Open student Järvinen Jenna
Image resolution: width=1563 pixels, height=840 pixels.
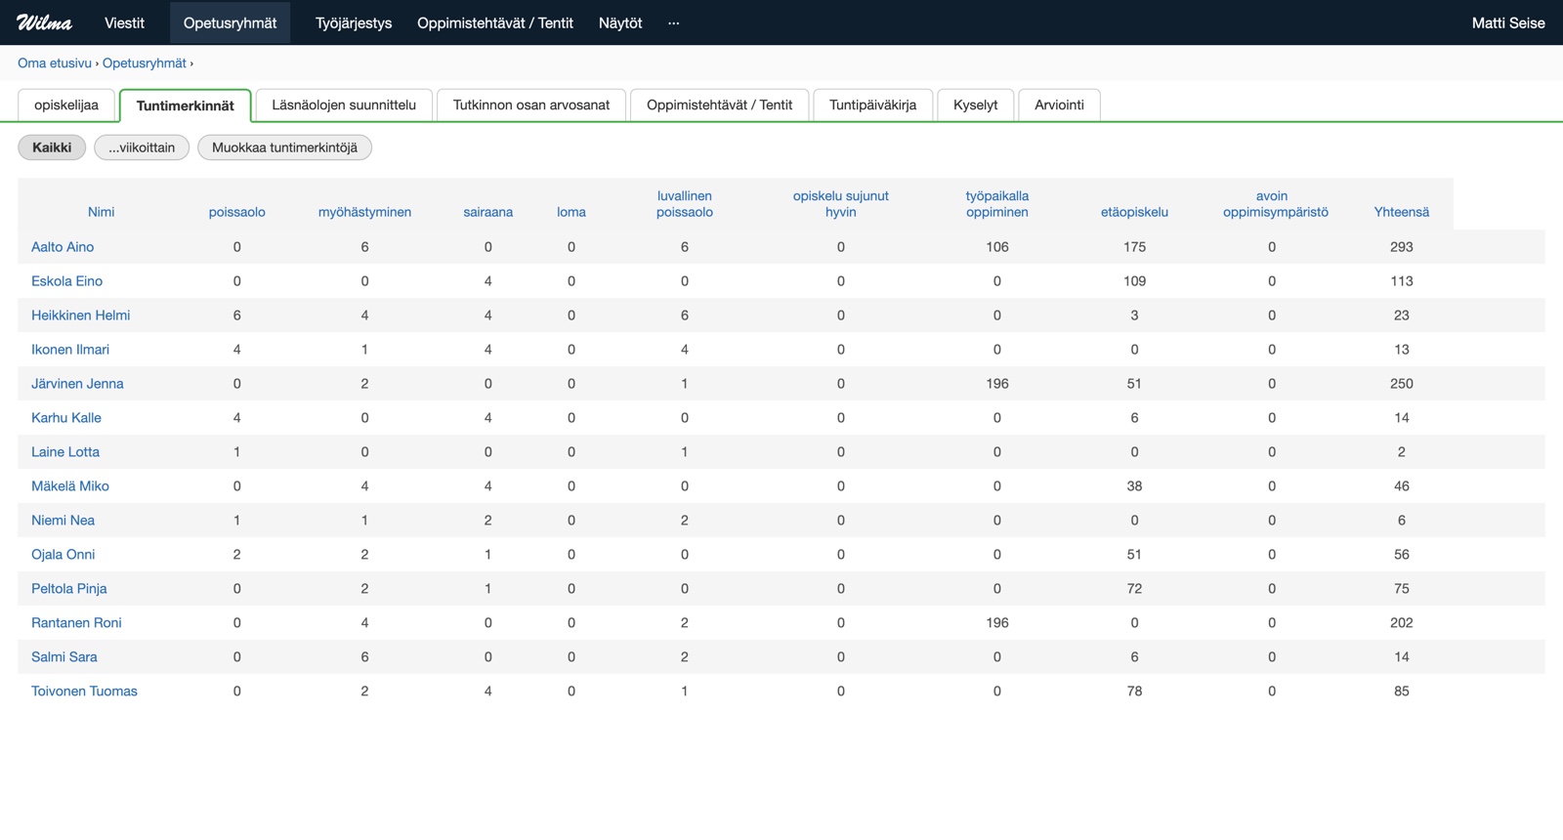[x=77, y=384]
